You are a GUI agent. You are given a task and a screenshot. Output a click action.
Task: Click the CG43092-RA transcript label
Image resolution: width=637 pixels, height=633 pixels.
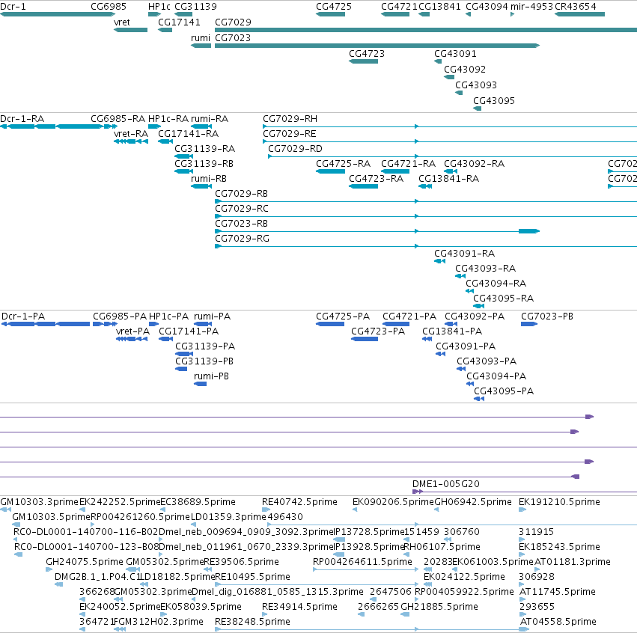[475, 164]
